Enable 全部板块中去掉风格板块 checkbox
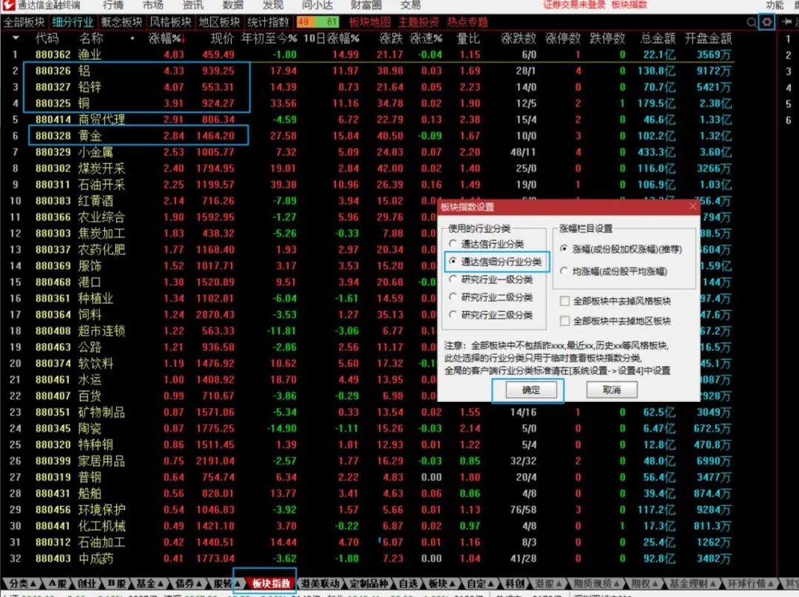Screen dimensions: 799x597 point(564,301)
